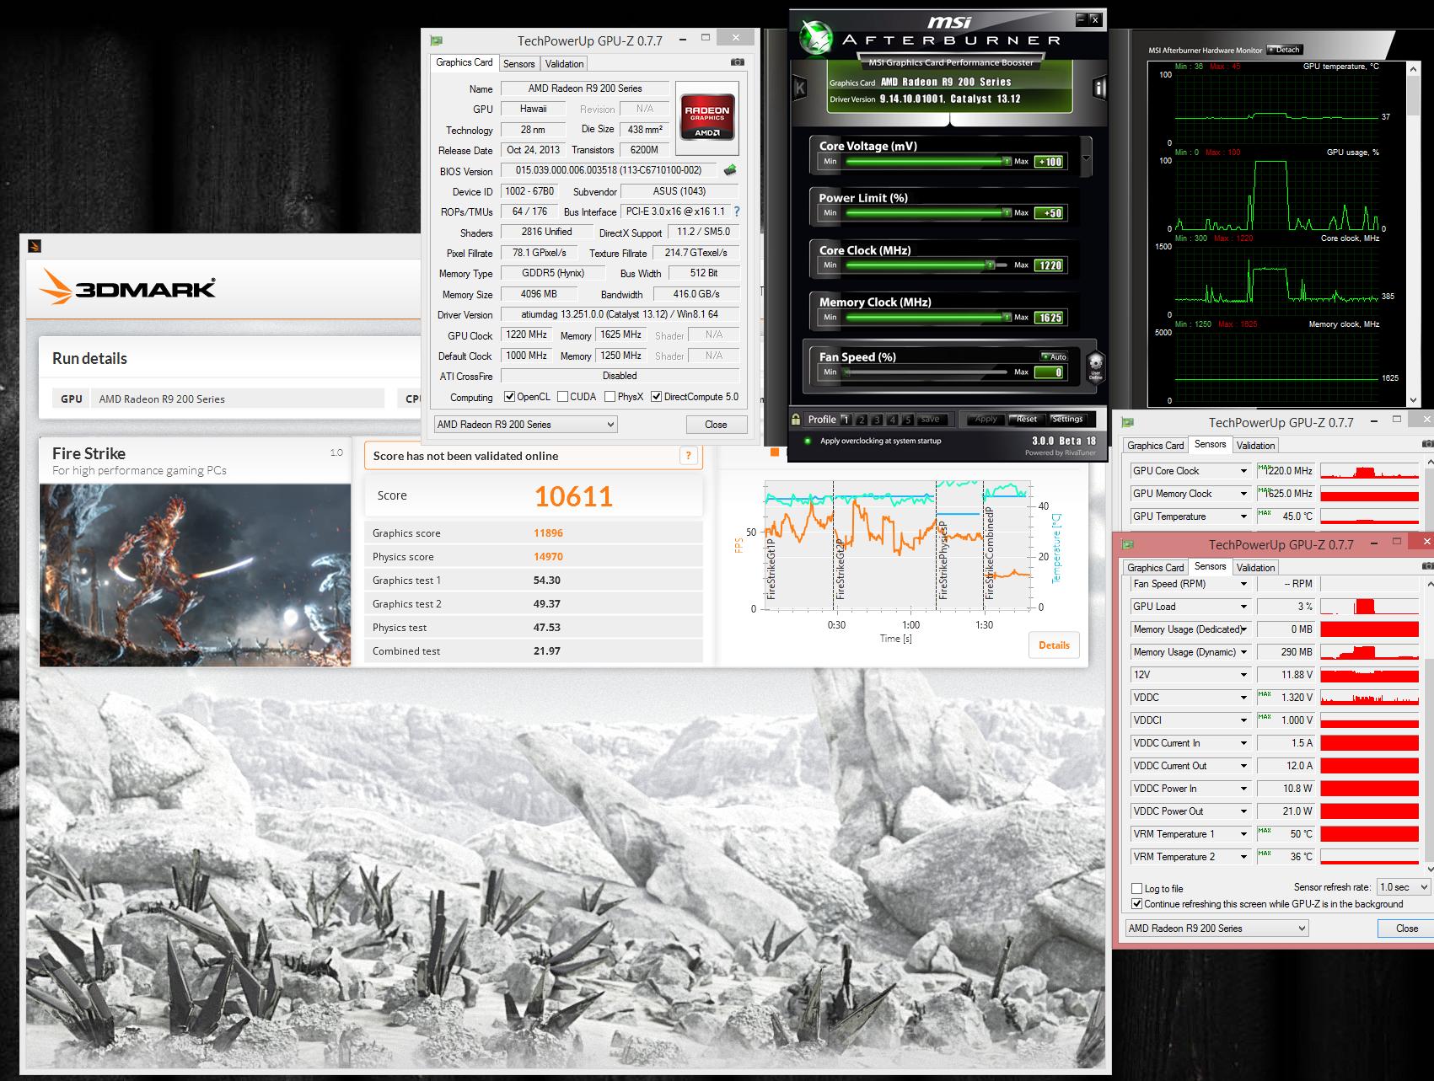This screenshot has width=1434, height=1081.
Task: Uncheck Continue refreshing in background
Action: [x=1137, y=904]
